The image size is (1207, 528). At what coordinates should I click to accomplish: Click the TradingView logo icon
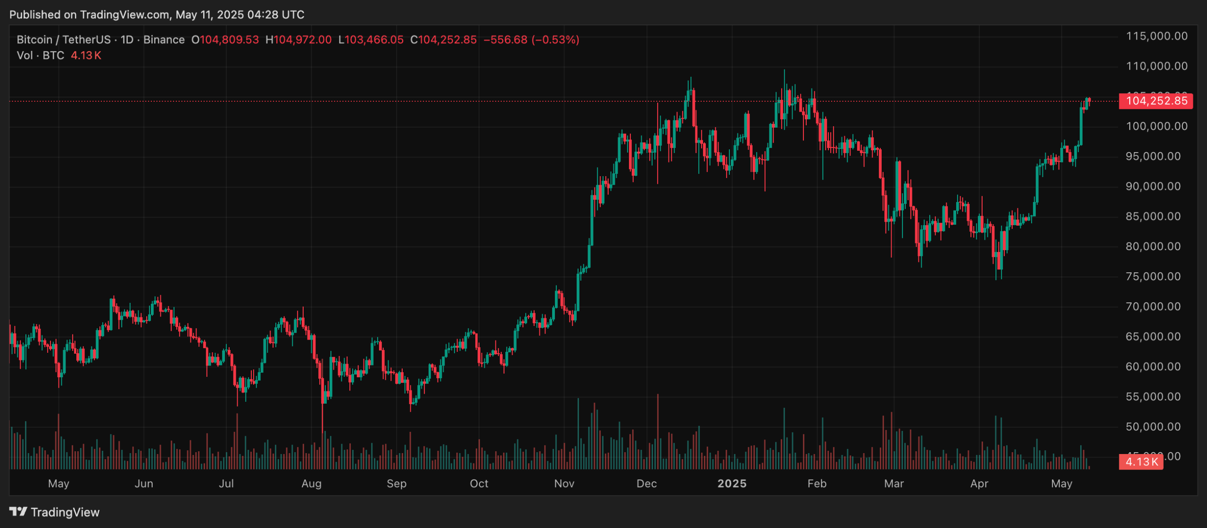(x=19, y=512)
